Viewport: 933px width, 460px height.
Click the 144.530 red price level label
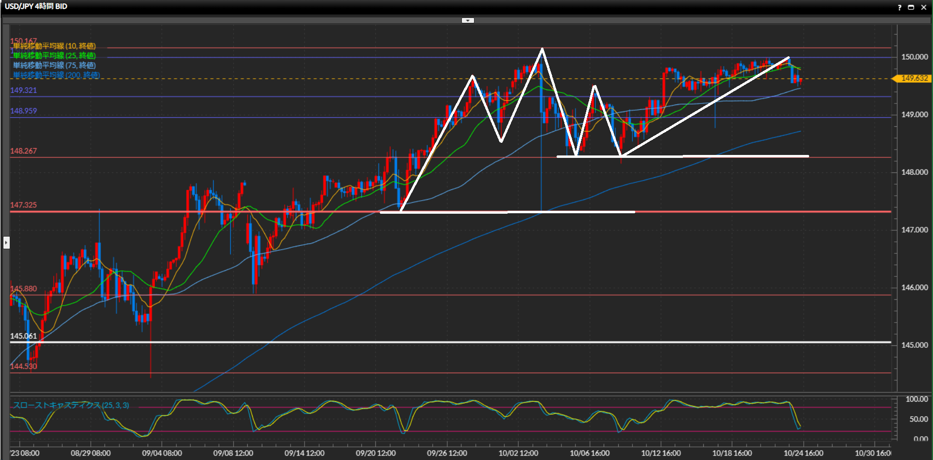(x=23, y=366)
